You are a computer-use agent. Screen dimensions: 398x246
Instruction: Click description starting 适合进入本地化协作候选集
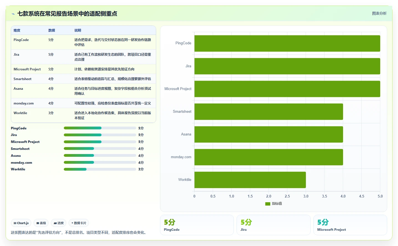click(113, 116)
